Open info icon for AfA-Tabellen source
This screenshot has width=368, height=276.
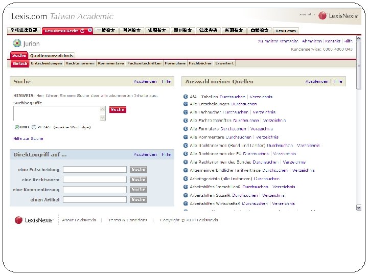(186, 97)
